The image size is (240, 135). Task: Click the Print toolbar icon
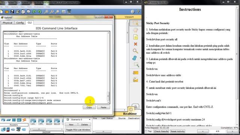[18, 12]
